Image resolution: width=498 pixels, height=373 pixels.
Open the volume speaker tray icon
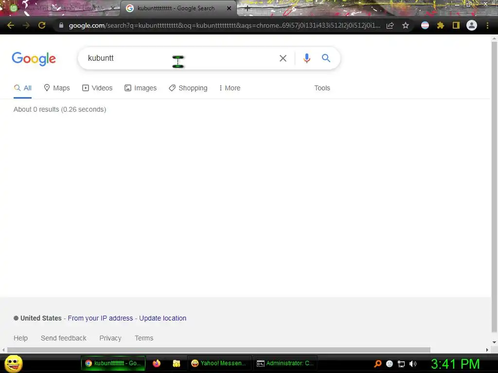[x=413, y=364]
